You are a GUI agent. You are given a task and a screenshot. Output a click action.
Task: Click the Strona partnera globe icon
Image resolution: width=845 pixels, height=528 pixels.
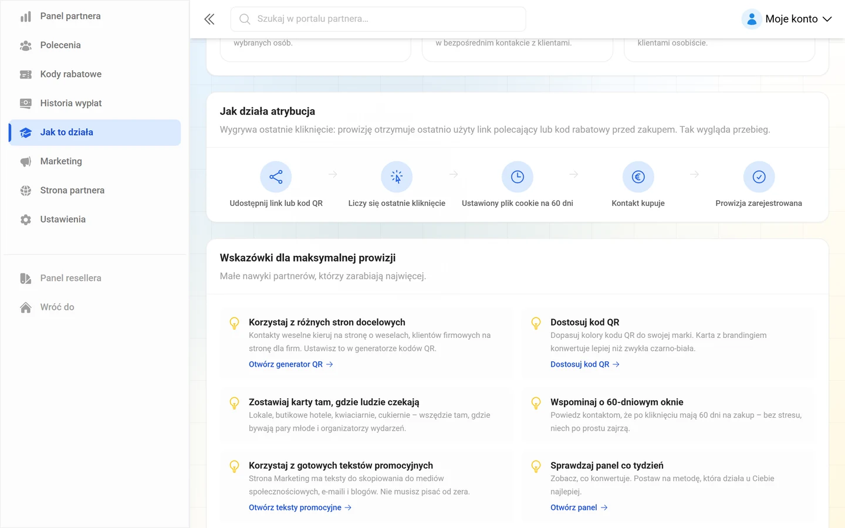click(26, 191)
